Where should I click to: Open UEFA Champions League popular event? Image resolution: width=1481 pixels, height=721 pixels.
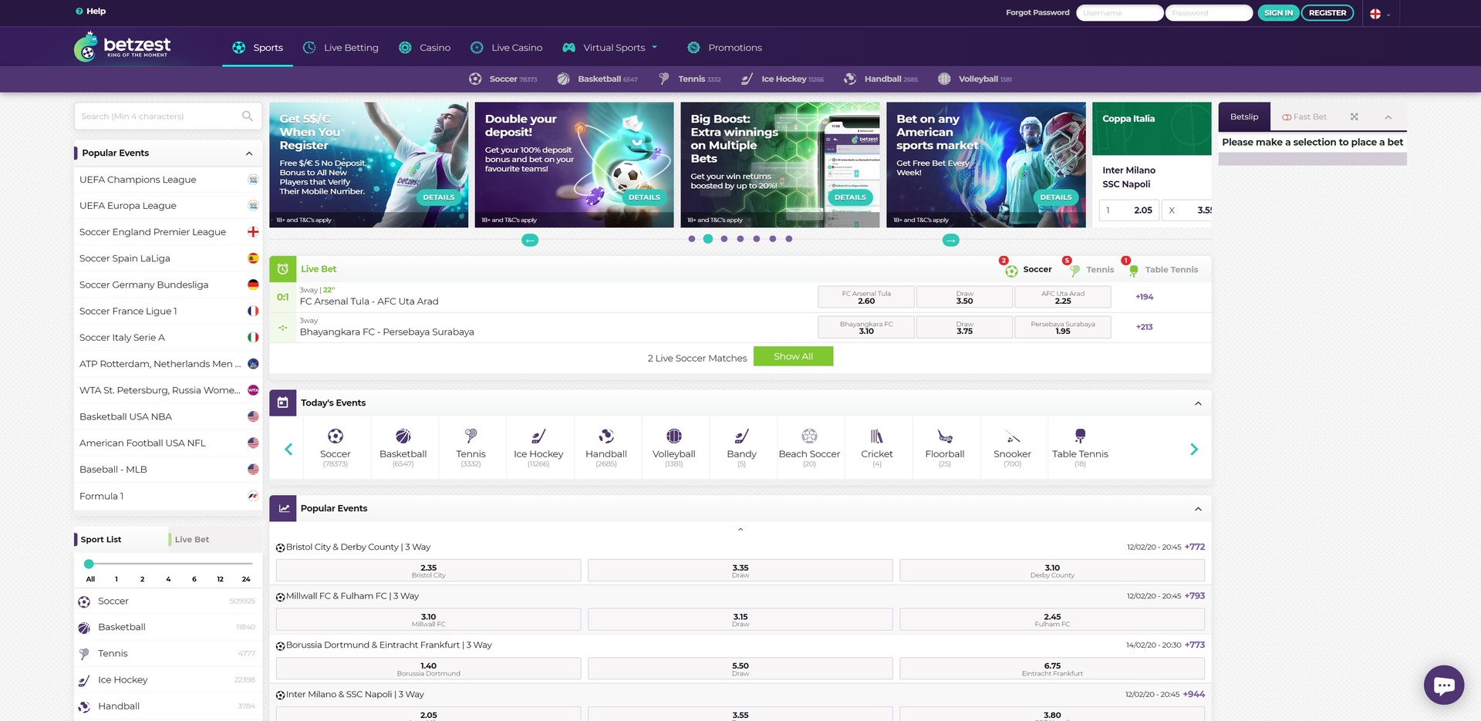click(x=168, y=180)
